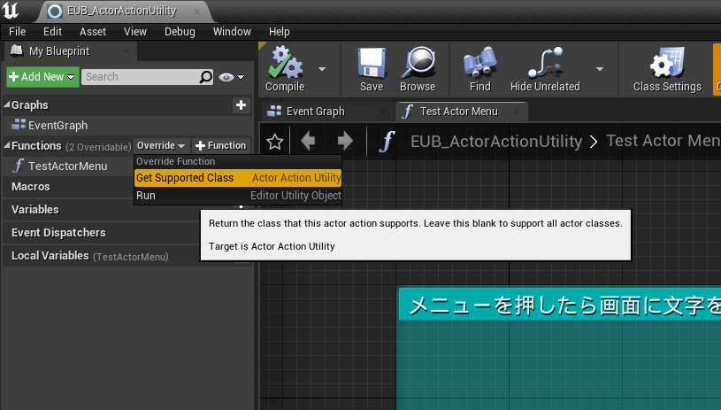Open Hide Unrelated options dropdown arrow
This screenshot has width=721, height=410.
600,69
